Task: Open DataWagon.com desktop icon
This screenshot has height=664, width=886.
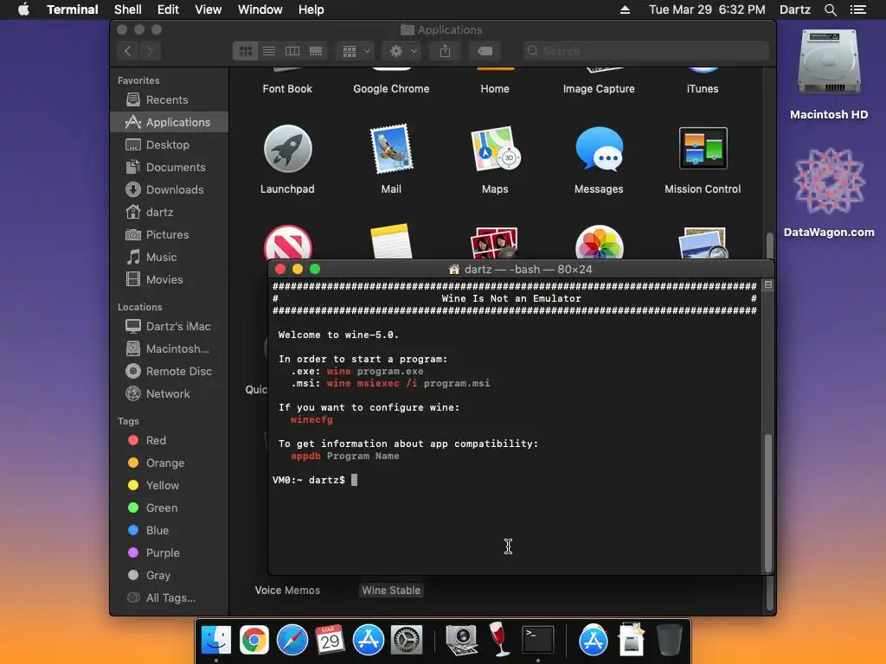Action: click(829, 181)
